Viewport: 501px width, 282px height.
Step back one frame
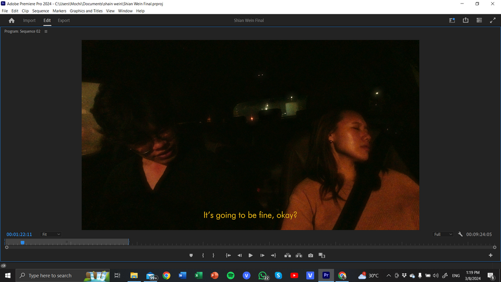point(240,255)
